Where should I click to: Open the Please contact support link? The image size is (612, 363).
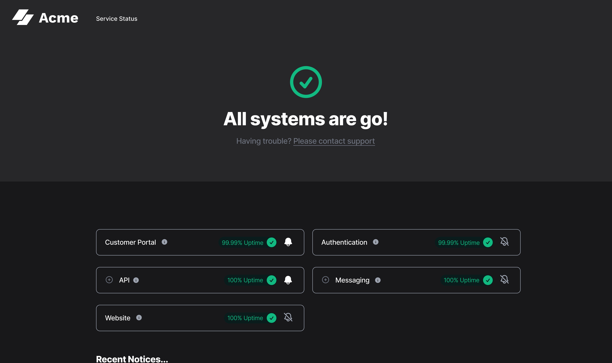(x=334, y=141)
